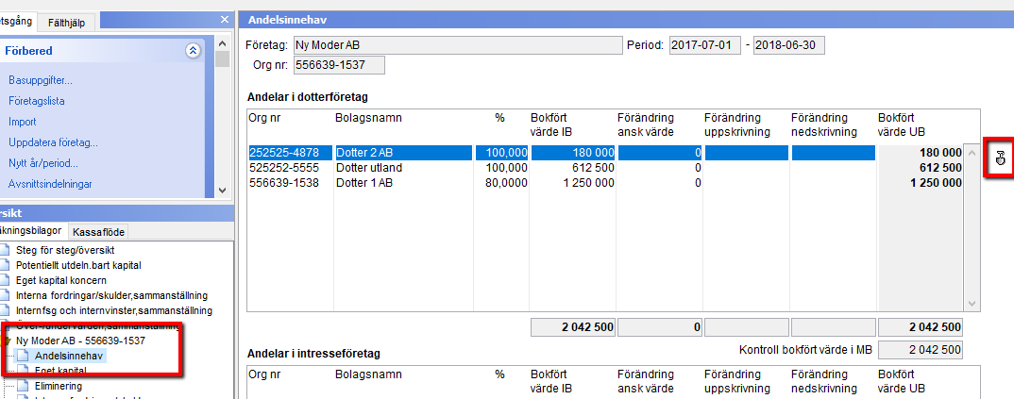
Task: Open Basuppgifter... in Förbered
Action: coord(40,81)
